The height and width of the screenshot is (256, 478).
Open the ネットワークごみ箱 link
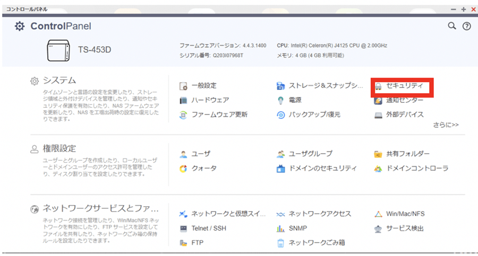tap(317, 243)
